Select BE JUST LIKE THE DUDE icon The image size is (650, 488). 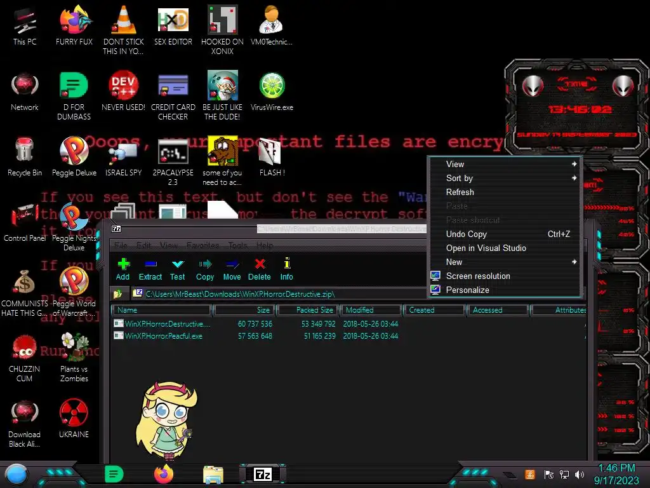(x=223, y=97)
